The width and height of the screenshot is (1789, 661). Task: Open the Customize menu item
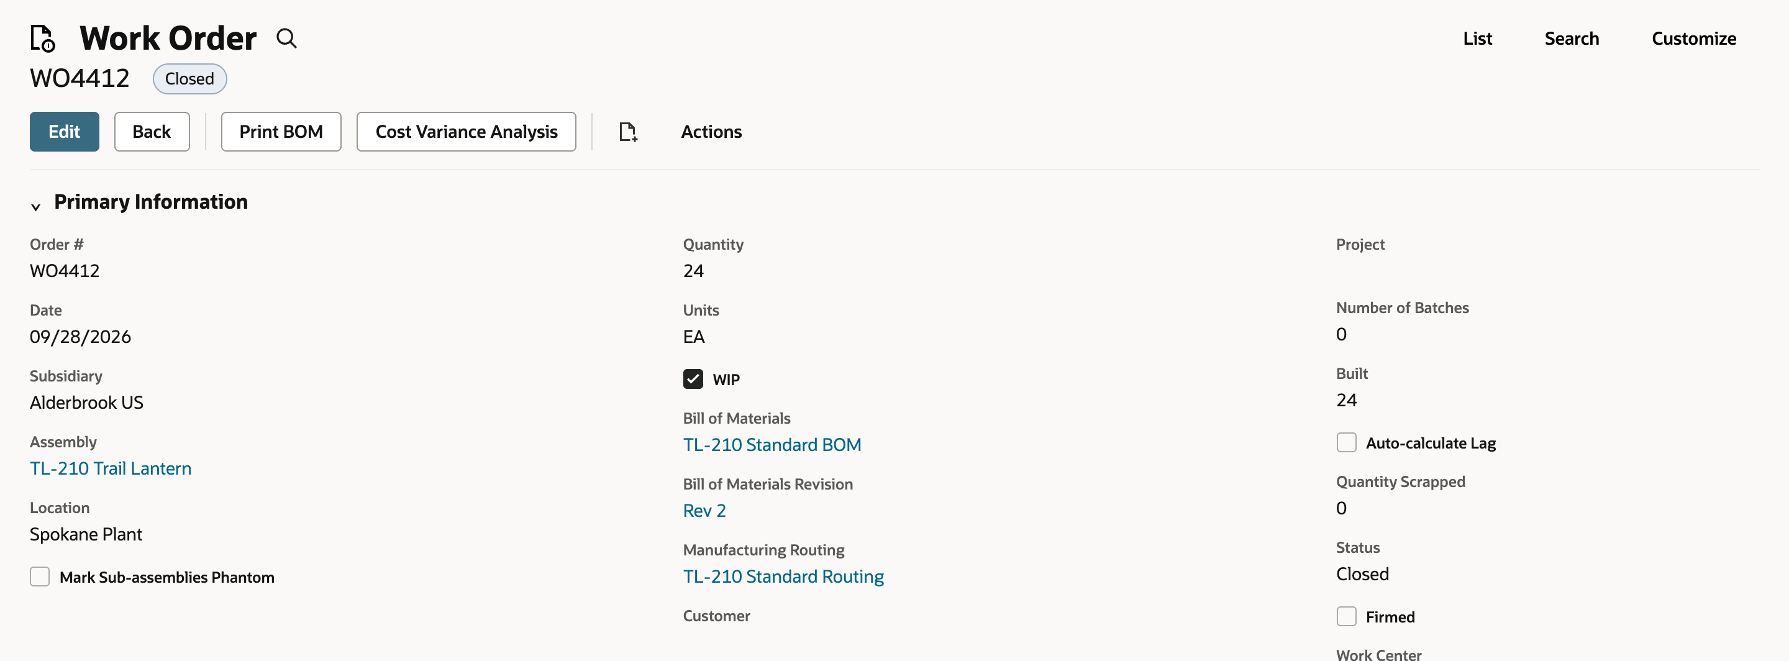click(1694, 39)
